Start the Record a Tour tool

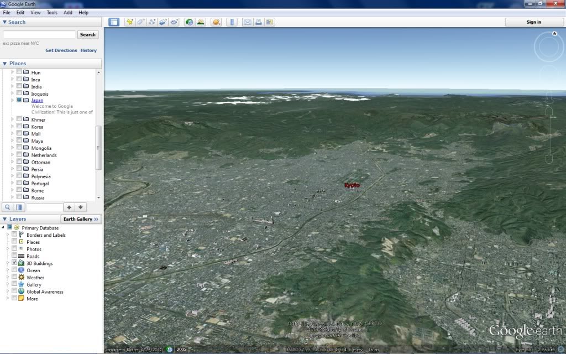pos(174,22)
